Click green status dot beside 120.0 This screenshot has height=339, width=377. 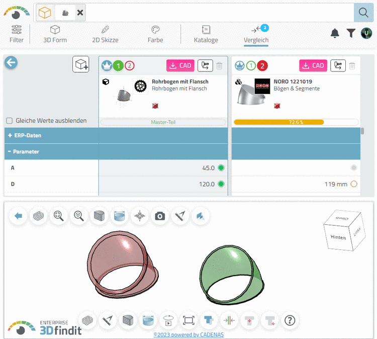pyautogui.click(x=221, y=184)
